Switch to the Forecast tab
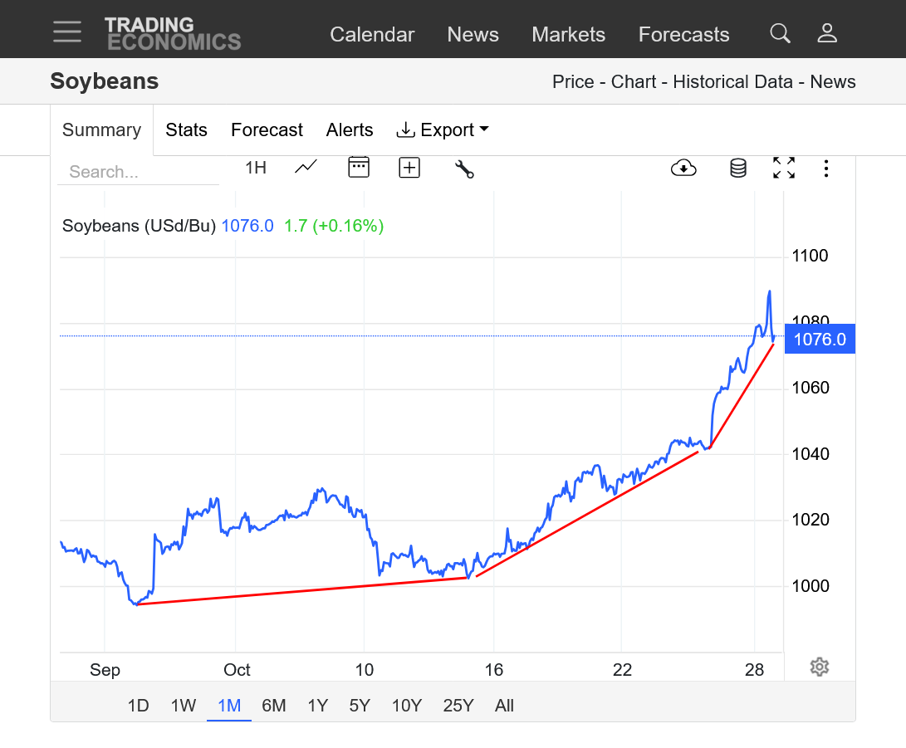906x748 pixels. pyautogui.click(x=267, y=130)
